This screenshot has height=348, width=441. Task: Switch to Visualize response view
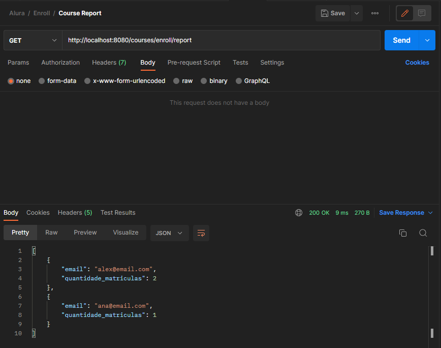tap(125, 233)
